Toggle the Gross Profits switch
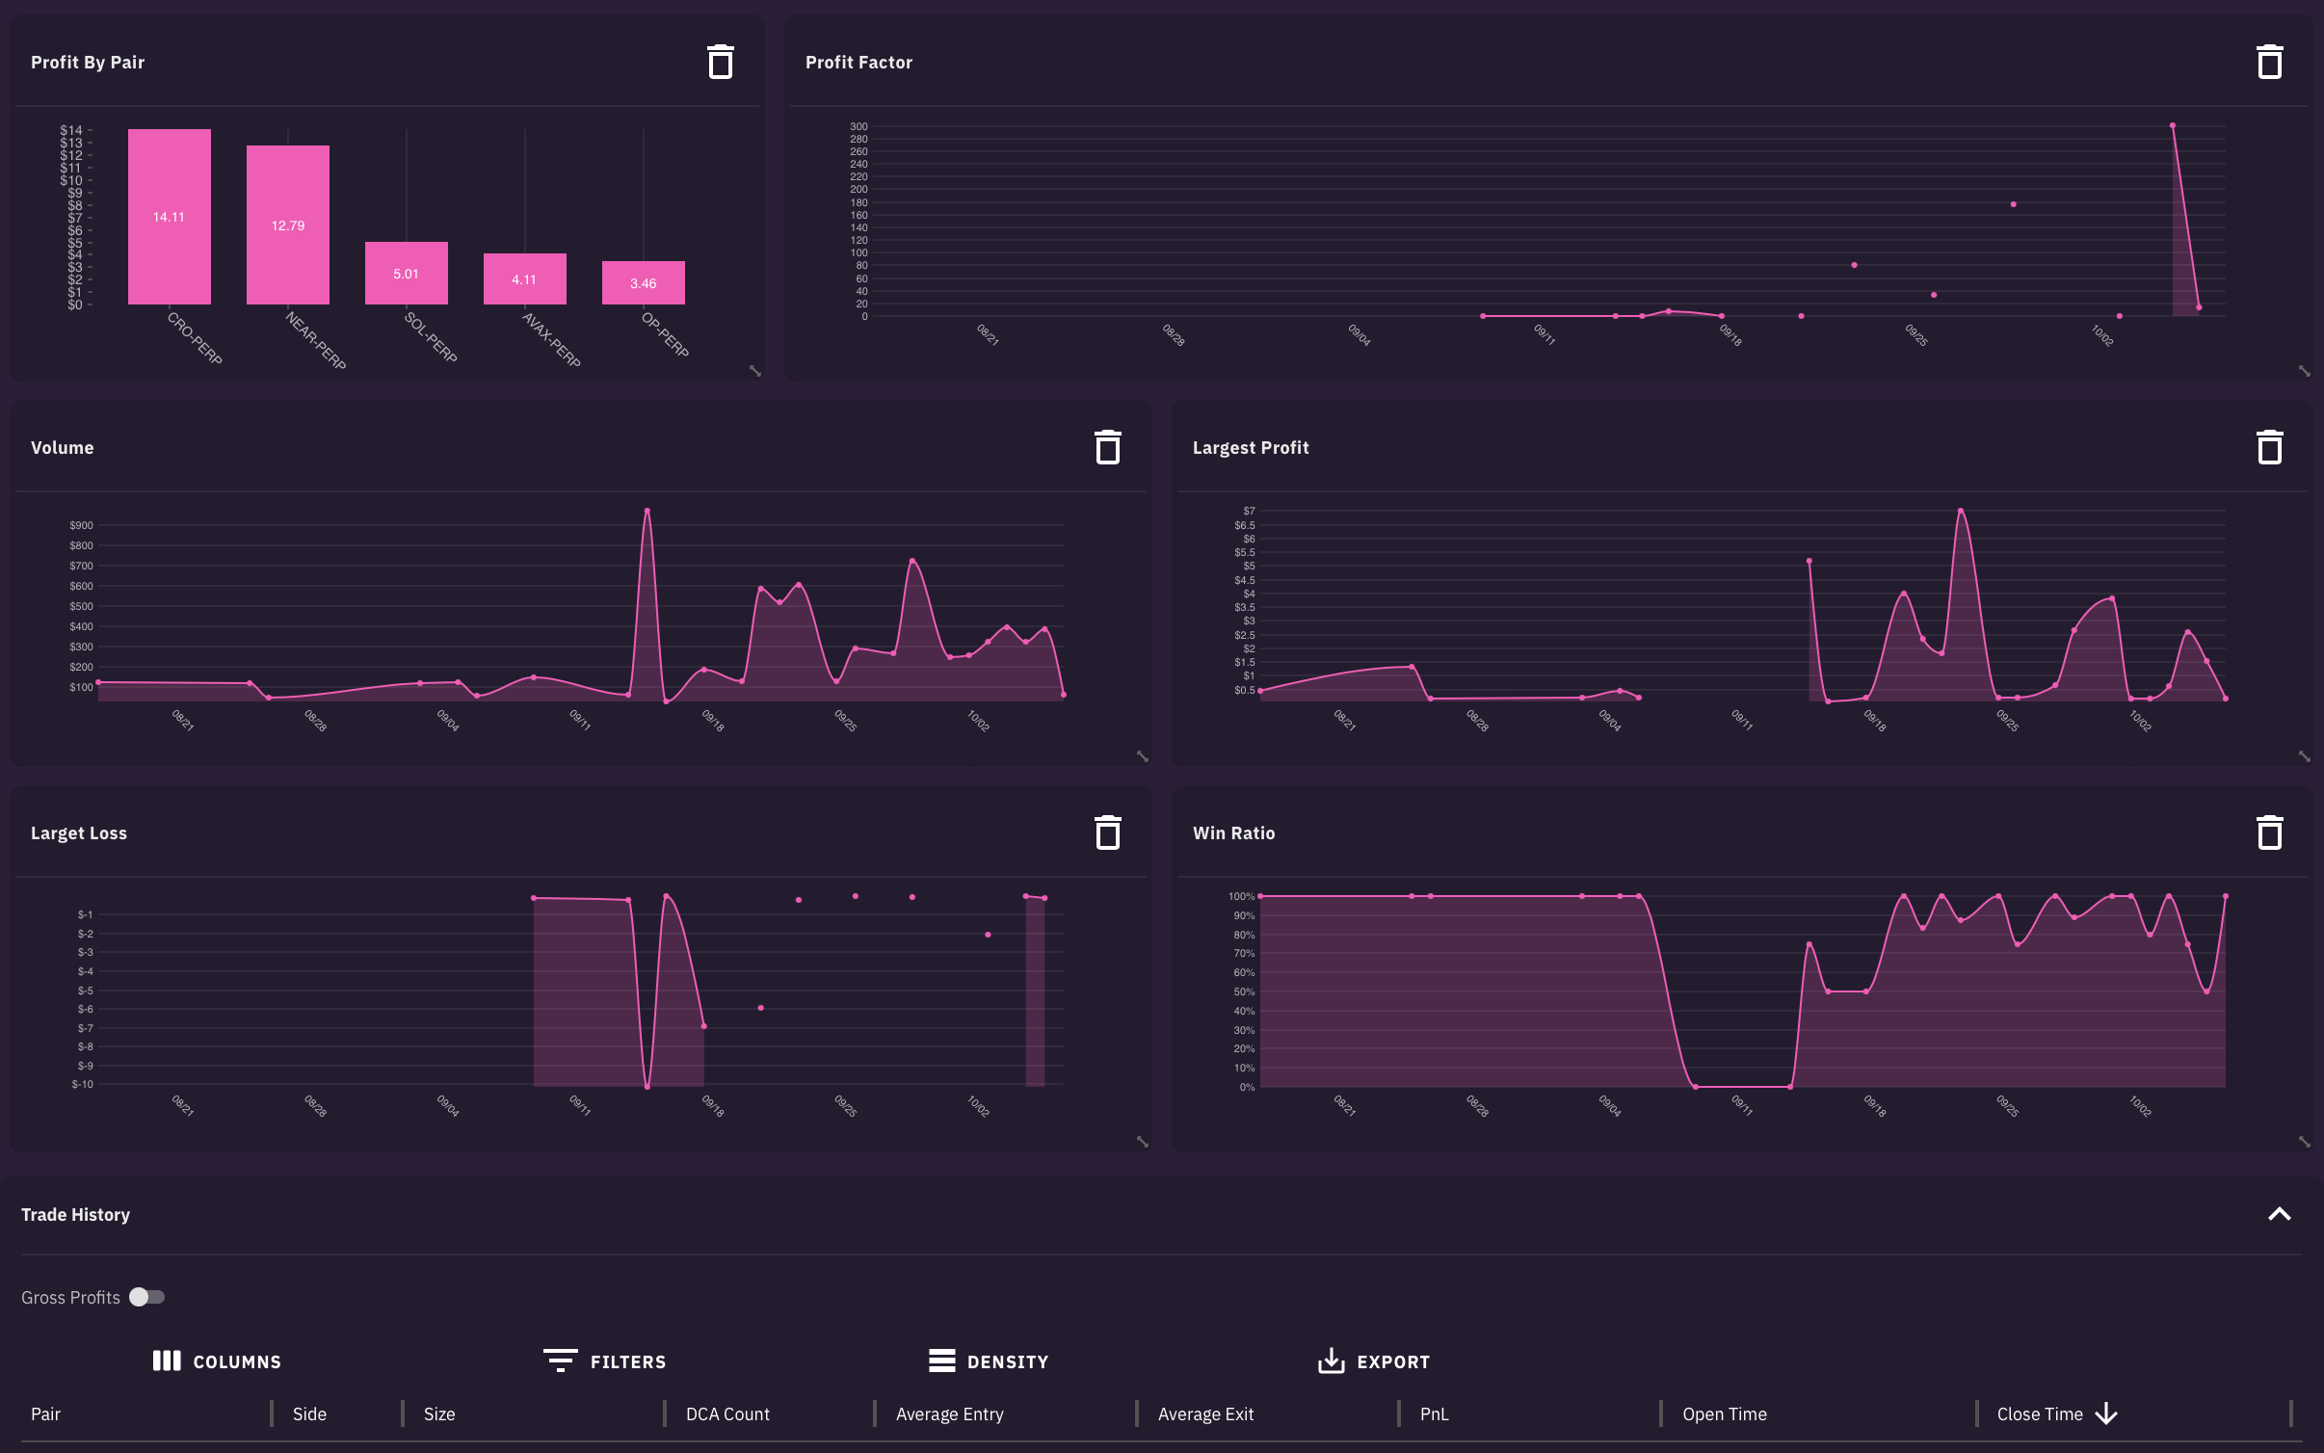Screen dimensions: 2324x1453 (x=147, y=1297)
